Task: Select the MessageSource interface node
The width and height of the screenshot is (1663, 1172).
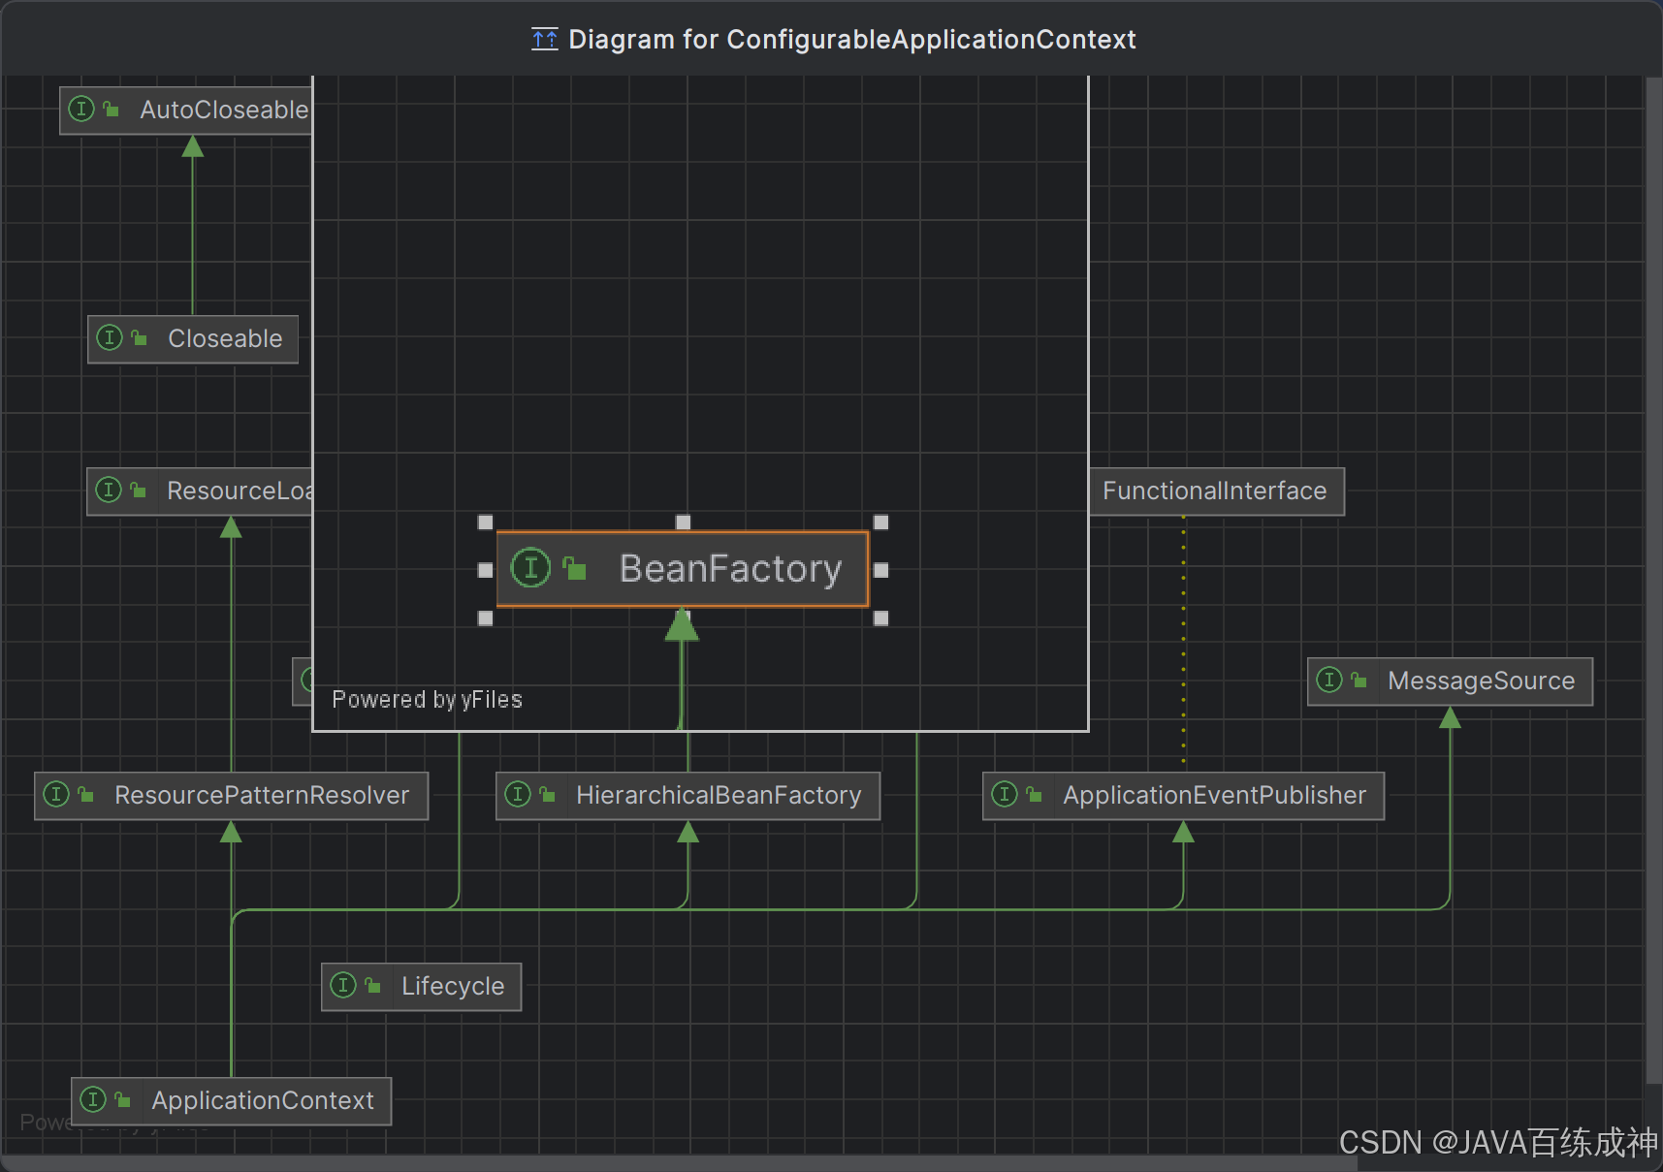Action: 1450,681
